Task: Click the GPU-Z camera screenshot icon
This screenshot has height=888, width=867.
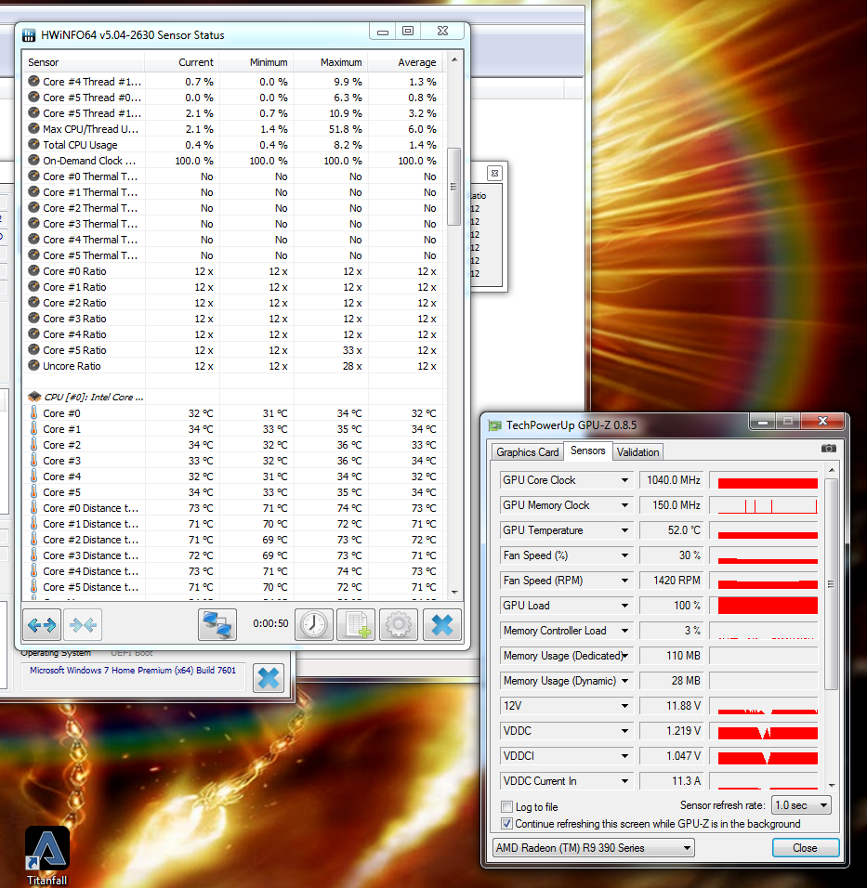Action: 829,449
